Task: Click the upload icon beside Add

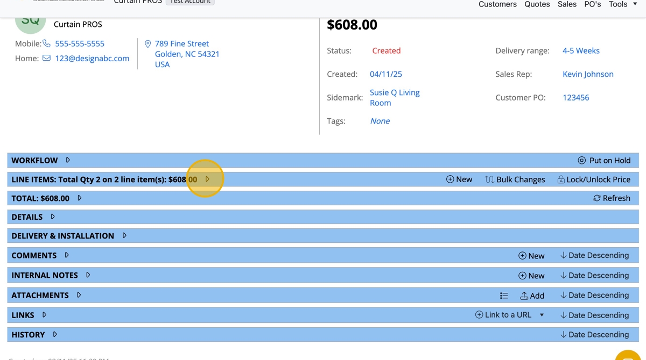Action: (524, 296)
